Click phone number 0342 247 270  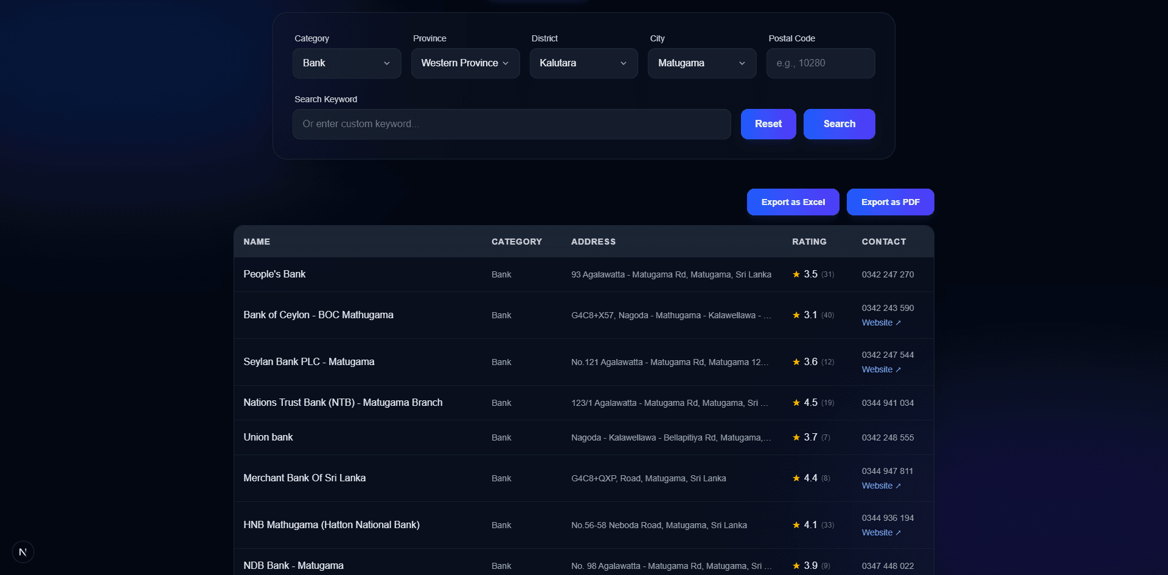pos(888,274)
